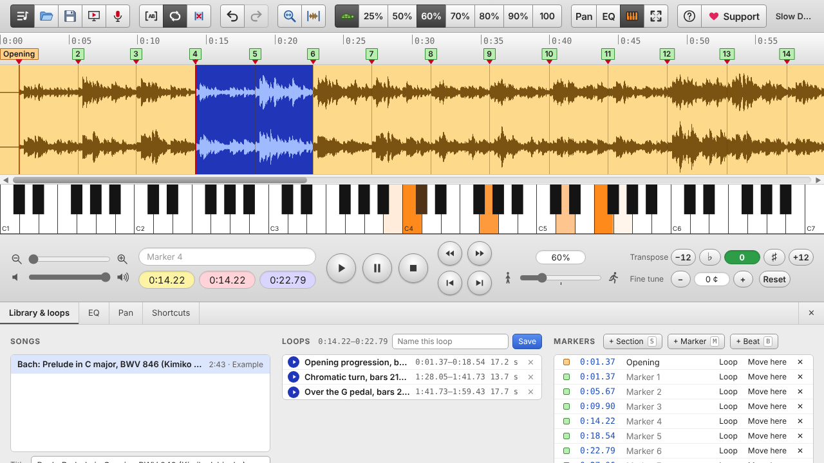Open help with the question mark icon
The height and width of the screenshot is (463, 824).
pos(689,16)
